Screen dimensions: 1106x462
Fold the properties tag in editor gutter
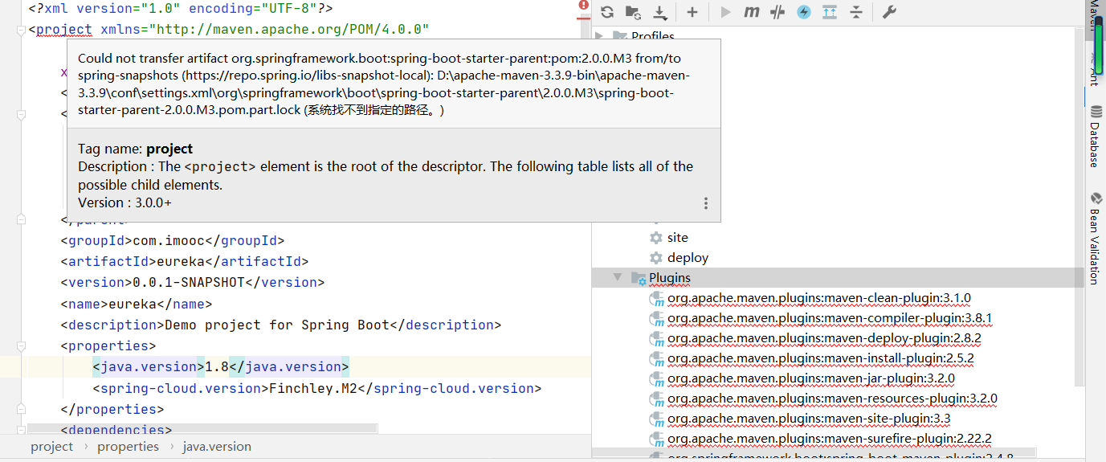pos(20,346)
